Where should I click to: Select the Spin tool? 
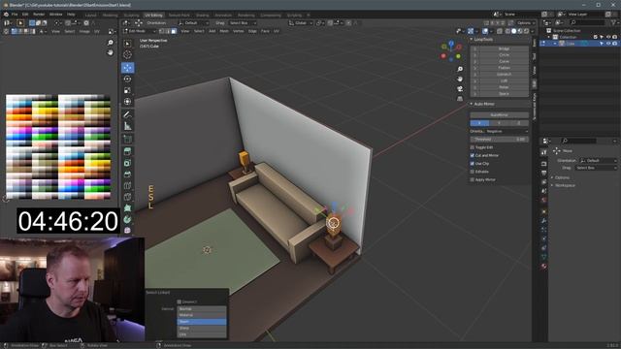coord(127,220)
